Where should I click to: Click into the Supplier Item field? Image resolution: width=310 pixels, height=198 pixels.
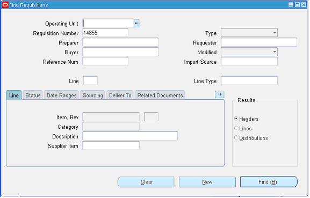tap(111, 146)
